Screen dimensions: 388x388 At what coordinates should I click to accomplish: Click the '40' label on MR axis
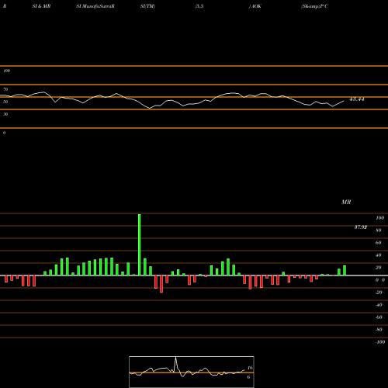[379, 255]
